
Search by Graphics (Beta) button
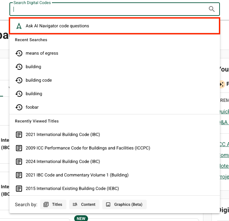[124, 204]
